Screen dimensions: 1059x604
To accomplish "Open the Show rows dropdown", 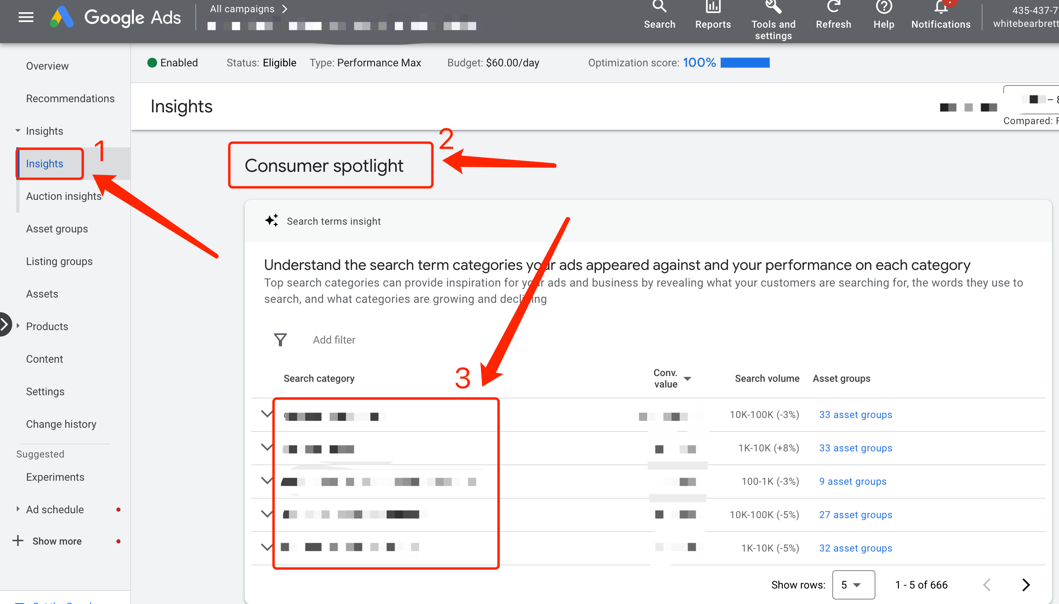I will click(x=853, y=584).
